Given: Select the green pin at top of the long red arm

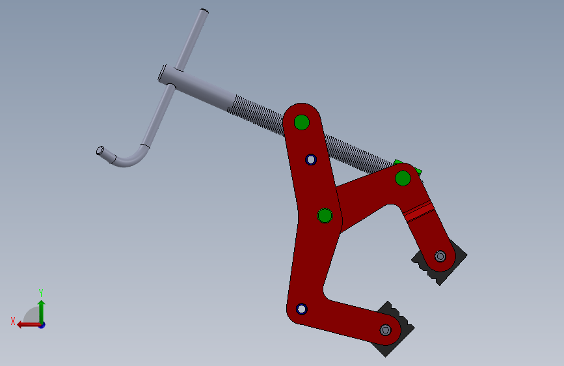Looking at the screenshot, I should pos(301,122).
